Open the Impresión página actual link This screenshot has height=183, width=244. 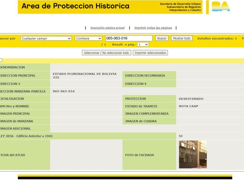click(107, 28)
